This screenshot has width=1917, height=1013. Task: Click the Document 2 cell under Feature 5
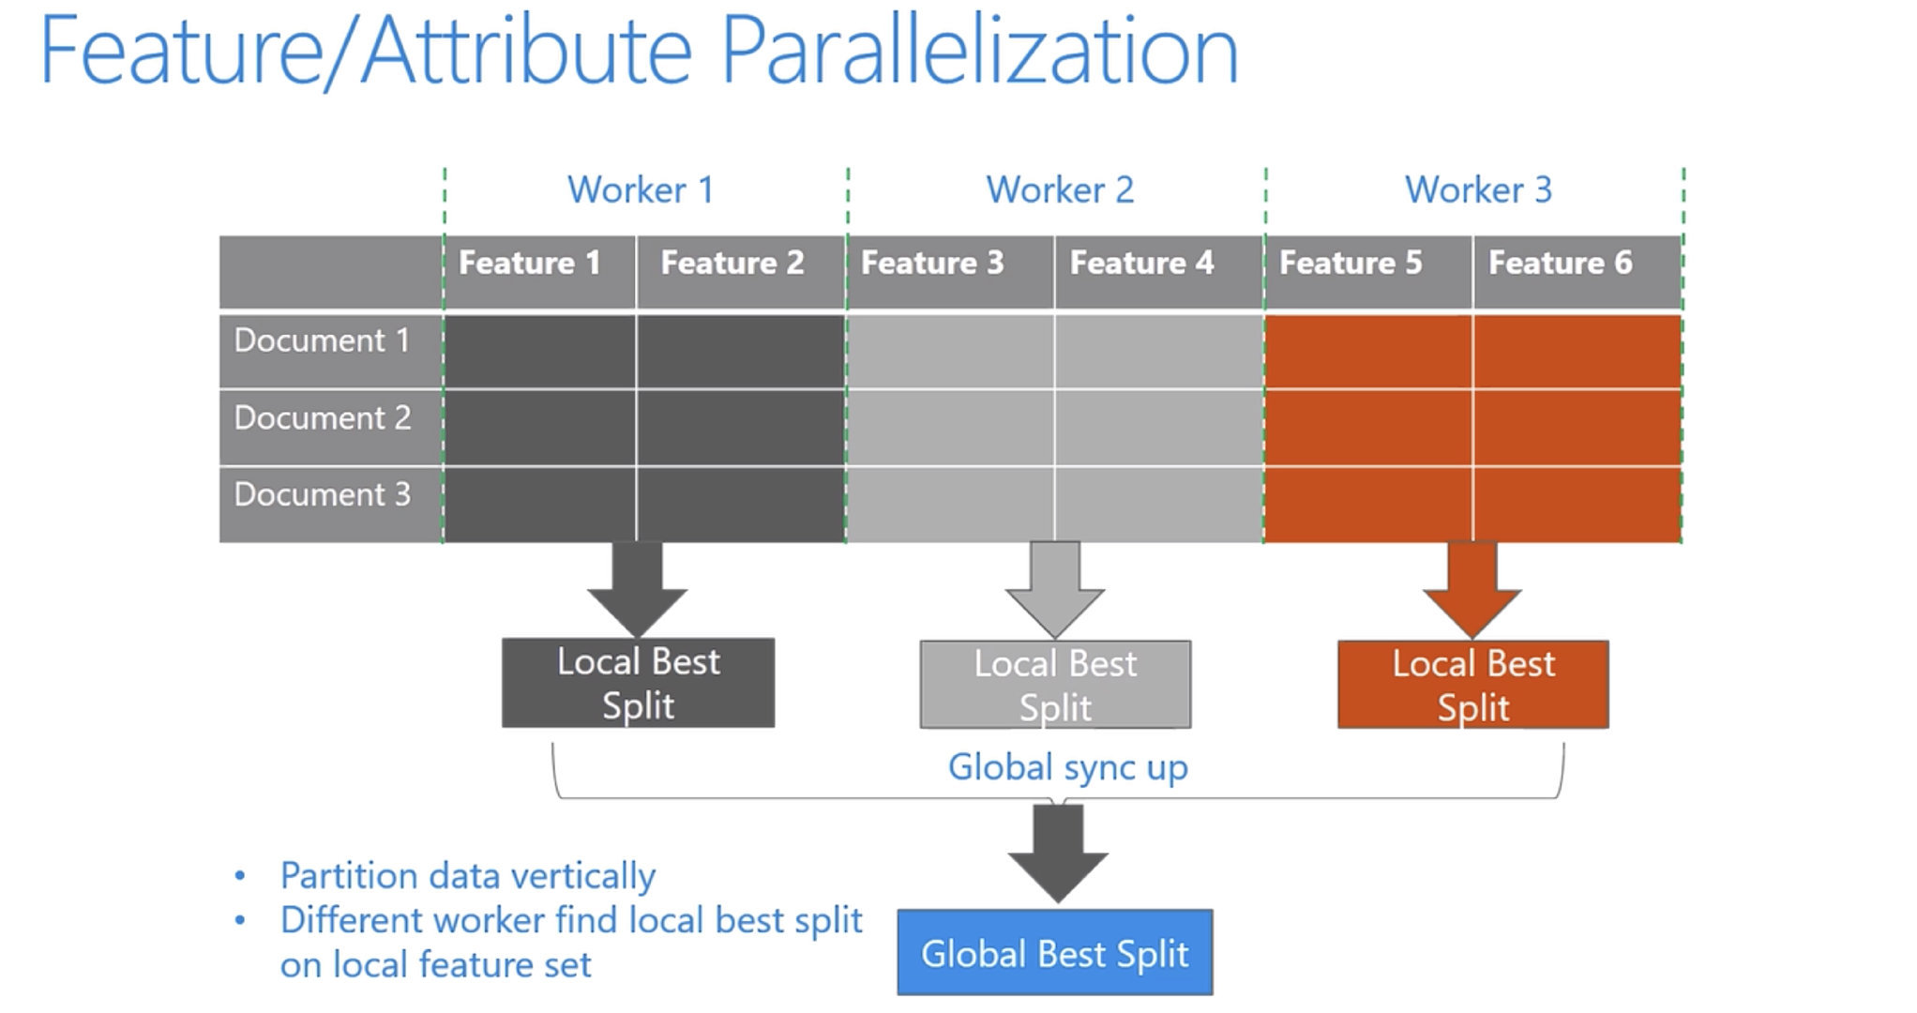click(1367, 428)
